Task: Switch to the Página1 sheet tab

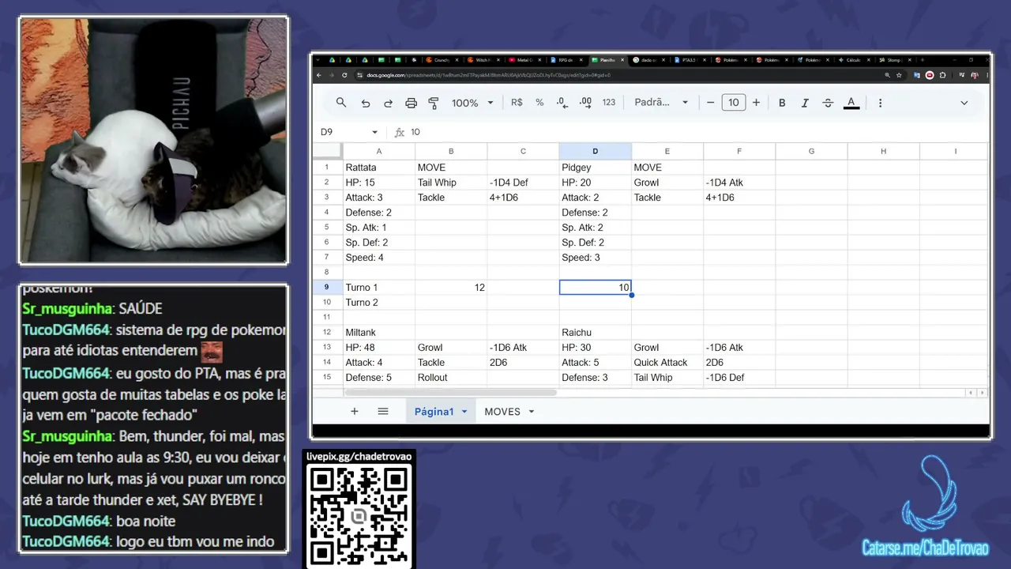Action: click(434, 412)
